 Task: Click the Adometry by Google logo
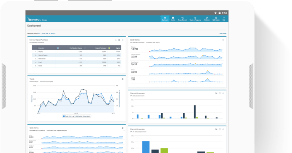tap(37, 19)
